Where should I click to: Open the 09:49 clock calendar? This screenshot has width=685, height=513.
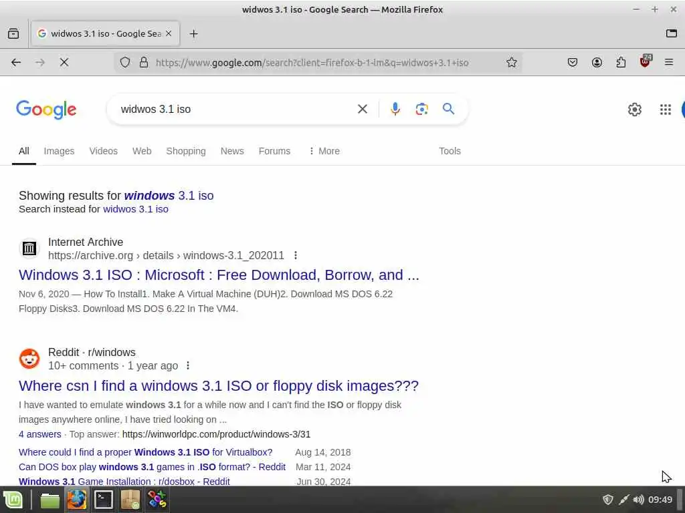(x=660, y=500)
